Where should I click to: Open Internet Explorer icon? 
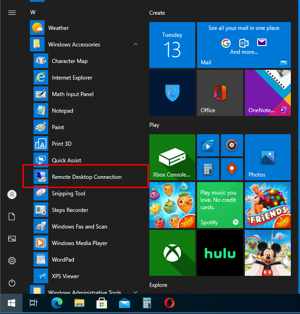(41, 77)
